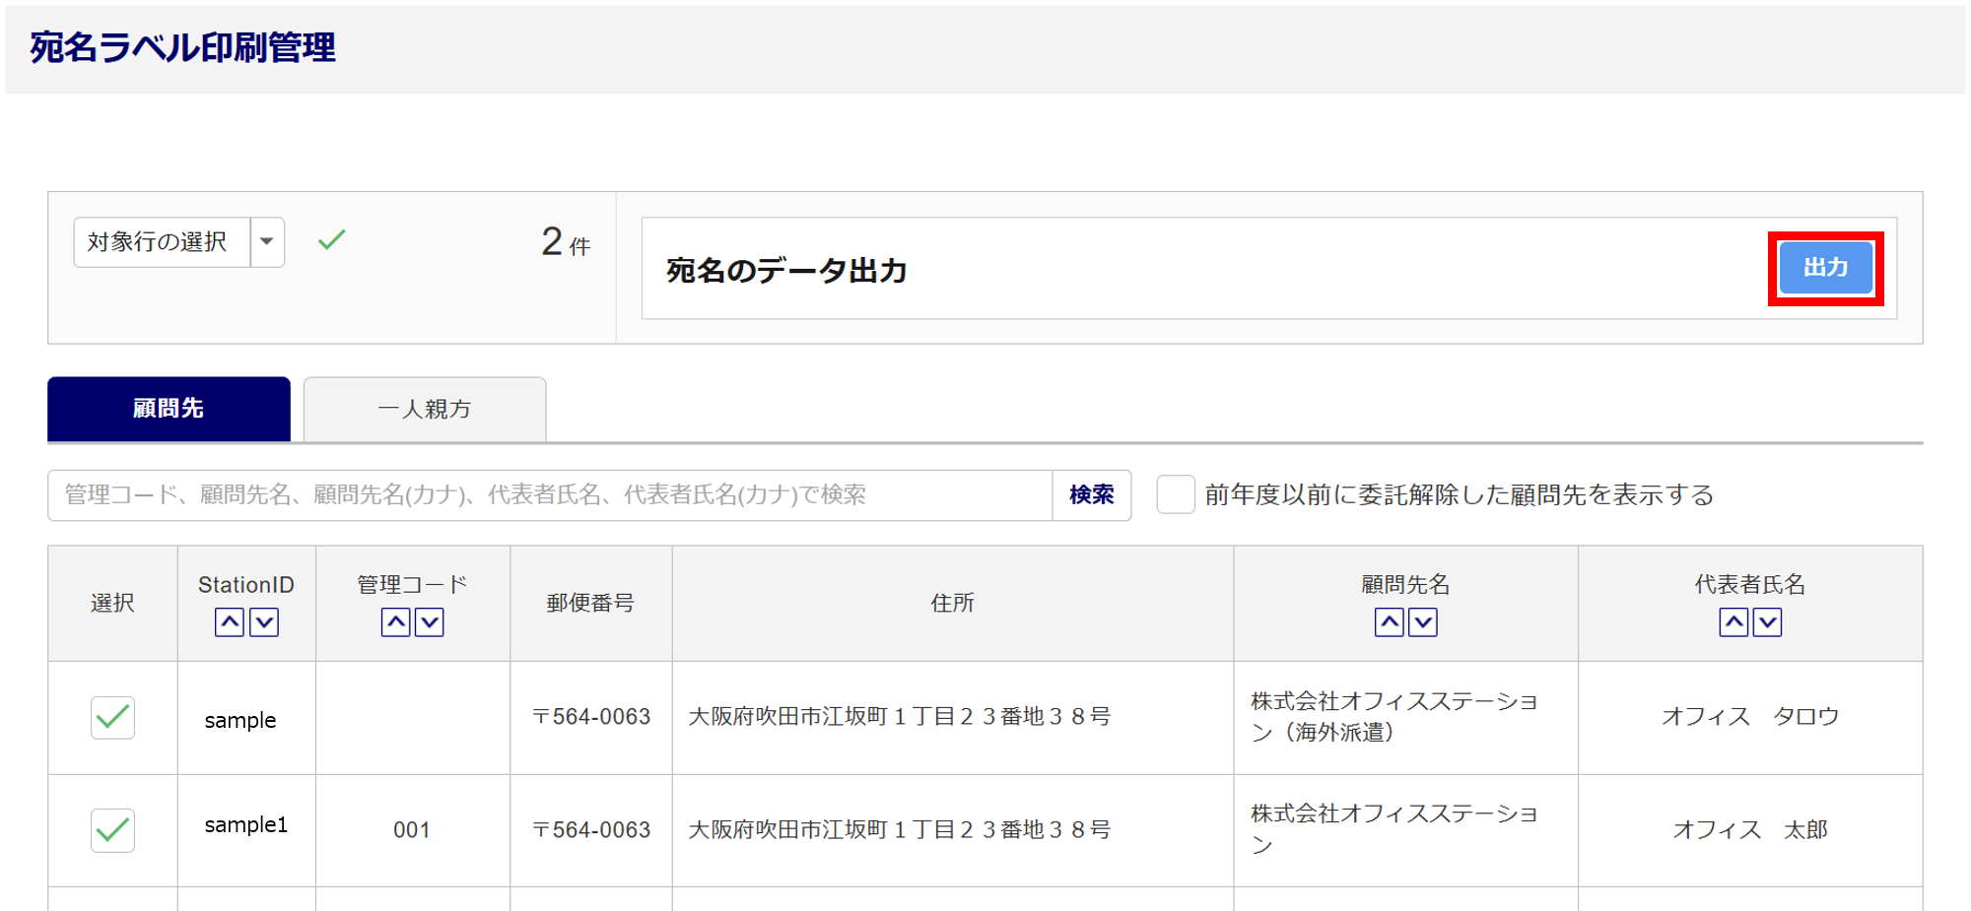This screenshot has height=911, width=1971.
Task: Click the 検索 search button
Action: tap(1092, 494)
